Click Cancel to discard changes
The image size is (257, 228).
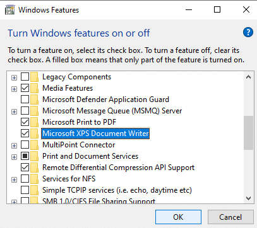pos(230,217)
